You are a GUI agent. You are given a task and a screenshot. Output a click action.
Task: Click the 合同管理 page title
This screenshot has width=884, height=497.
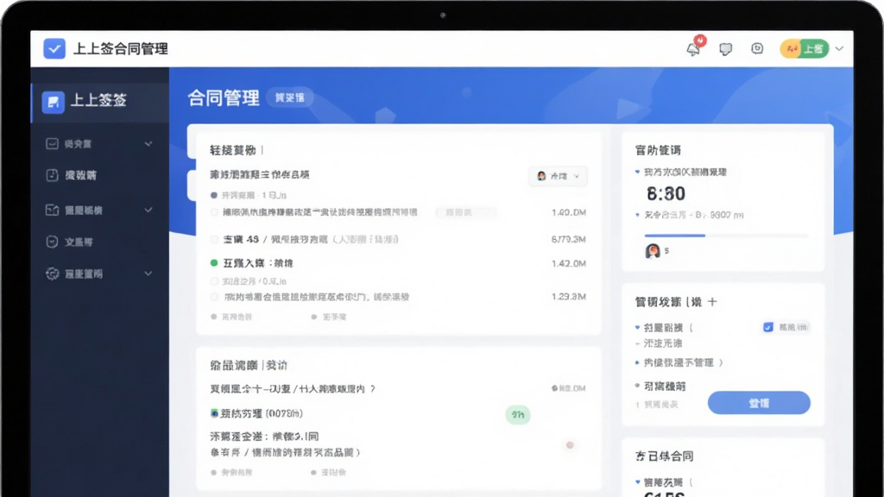(224, 98)
